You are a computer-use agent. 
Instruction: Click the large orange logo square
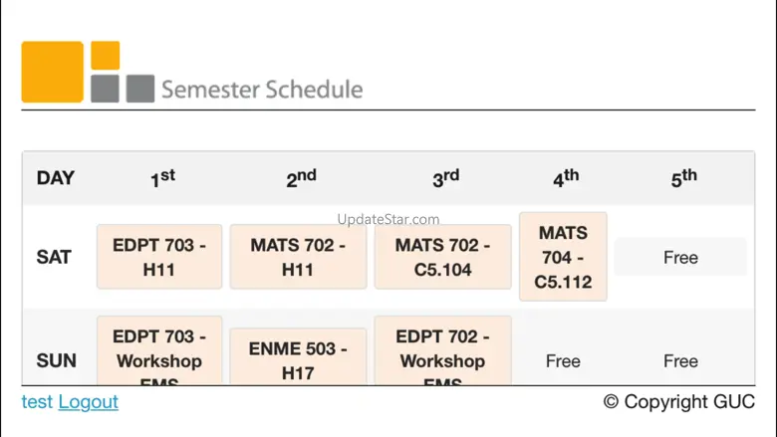pos(52,72)
